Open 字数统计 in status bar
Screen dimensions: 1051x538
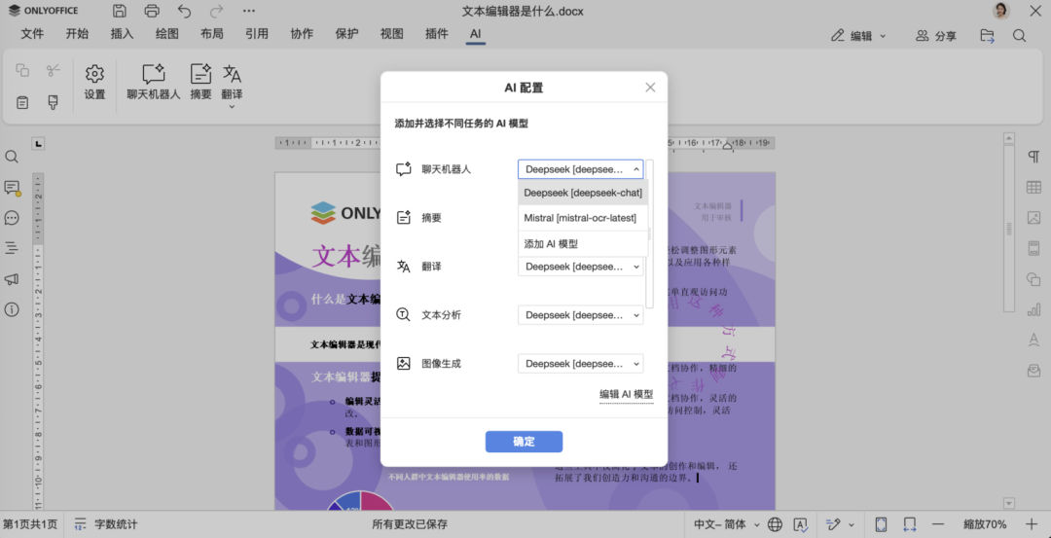click(x=106, y=524)
